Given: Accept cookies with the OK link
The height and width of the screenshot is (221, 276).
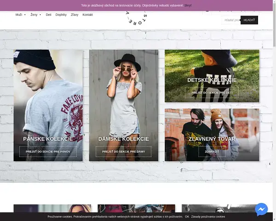Looking at the screenshot, I should (x=187, y=216).
